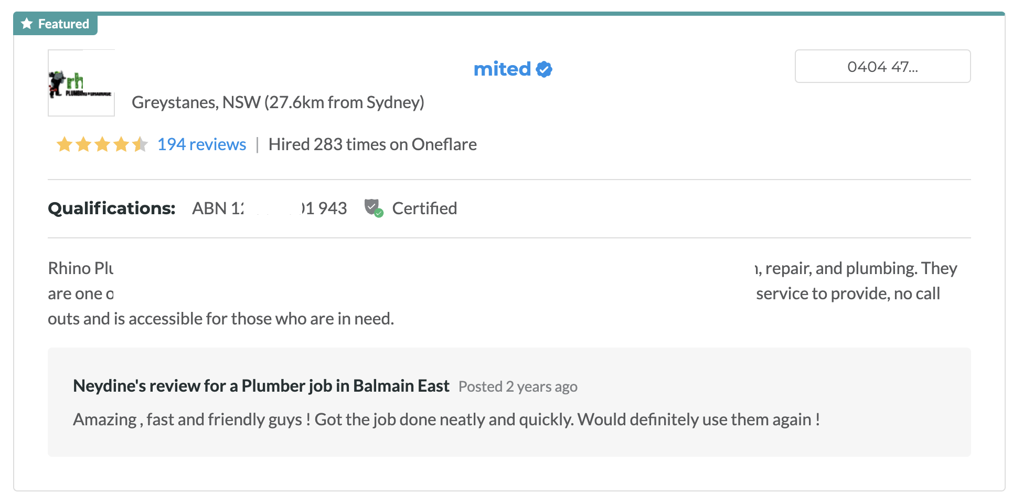Screen dimensions: 1023x503
Task: Click the blue verified badge next to mited
Action: tap(544, 69)
